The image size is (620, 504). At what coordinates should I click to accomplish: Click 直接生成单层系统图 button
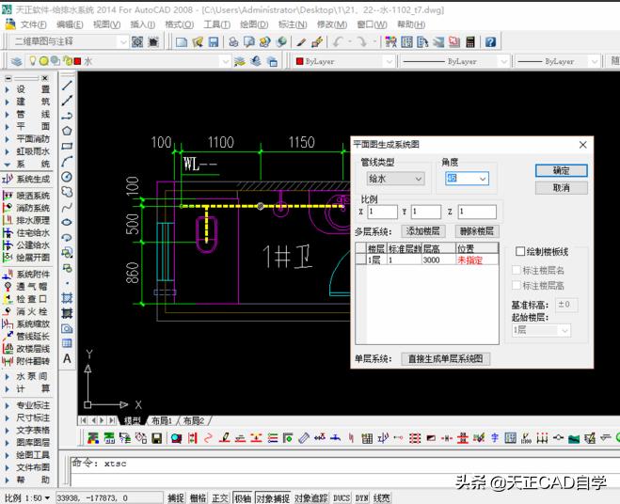pyautogui.click(x=446, y=358)
